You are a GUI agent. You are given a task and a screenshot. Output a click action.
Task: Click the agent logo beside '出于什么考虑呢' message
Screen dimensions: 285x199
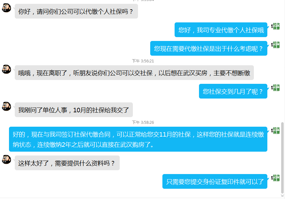click(x=275, y=45)
